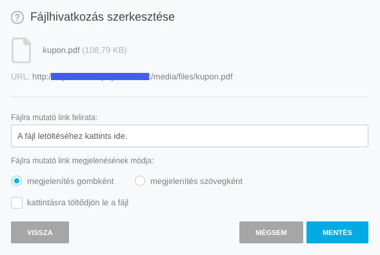Click the kupon.pdf document file icon

coord(21,50)
